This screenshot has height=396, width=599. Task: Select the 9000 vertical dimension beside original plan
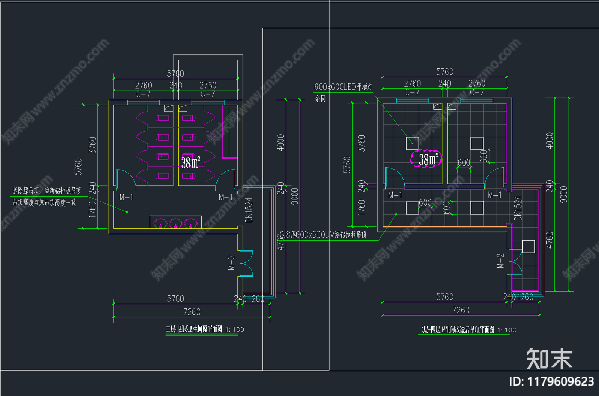(x=295, y=196)
